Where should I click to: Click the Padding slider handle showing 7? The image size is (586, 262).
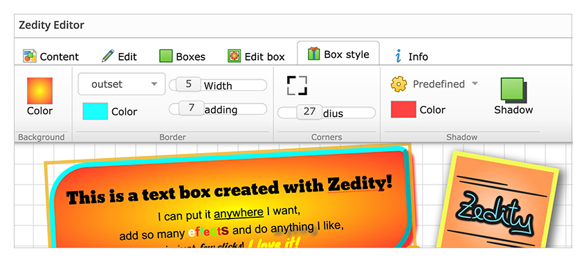click(x=192, y=108)
